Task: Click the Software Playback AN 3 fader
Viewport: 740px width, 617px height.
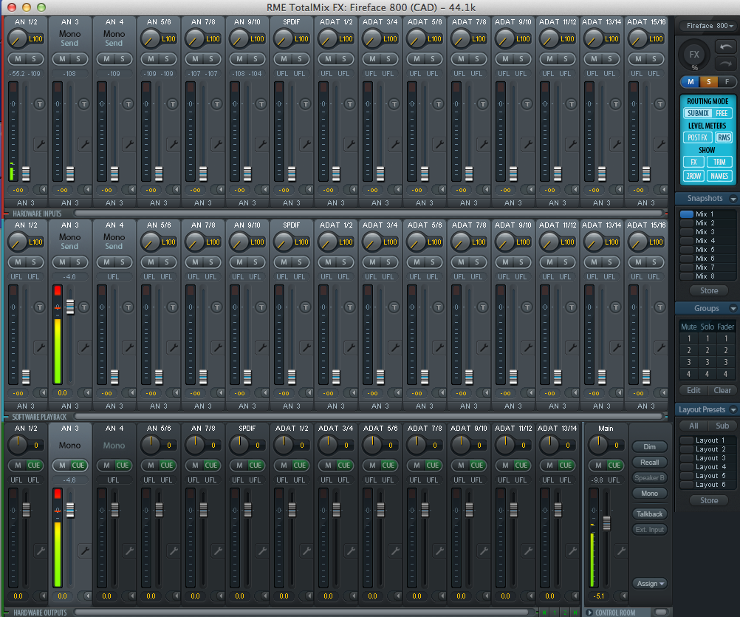Action: point(70,307)
